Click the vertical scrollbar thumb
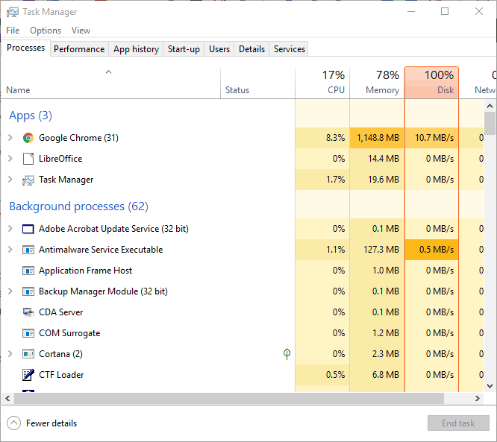497x442 pixels. tap(490, 124)
